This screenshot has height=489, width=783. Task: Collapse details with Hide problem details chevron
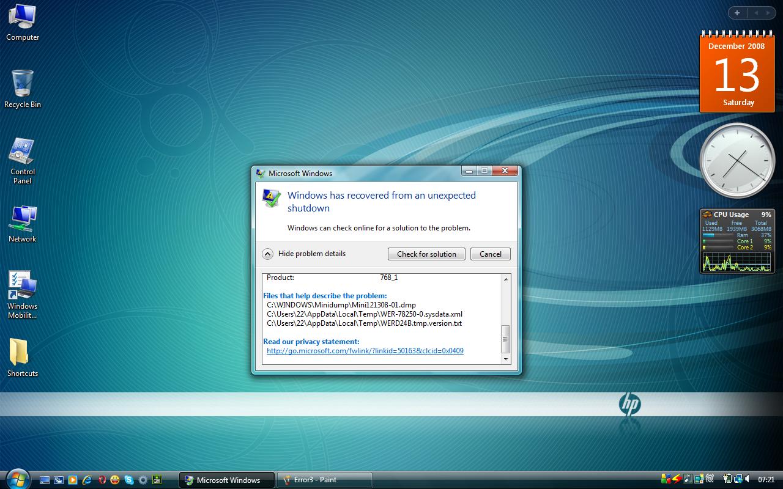pos(267,254)
